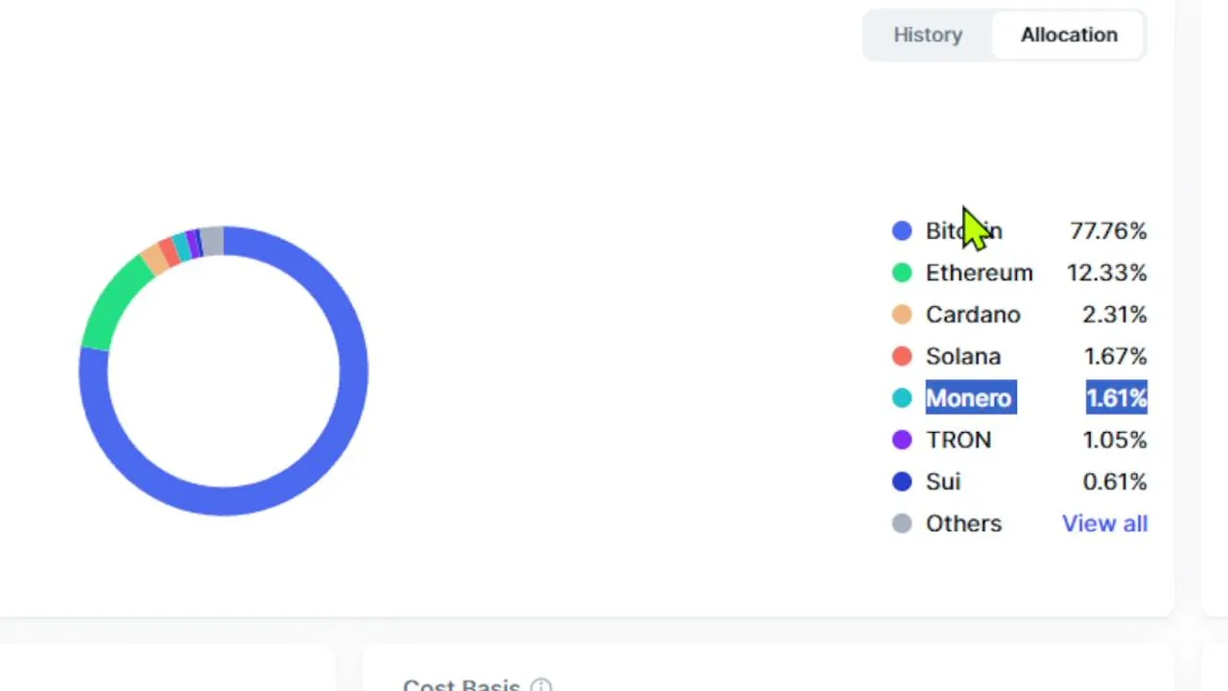Open the View all link
The image size is (1228, 691).
1104,523
